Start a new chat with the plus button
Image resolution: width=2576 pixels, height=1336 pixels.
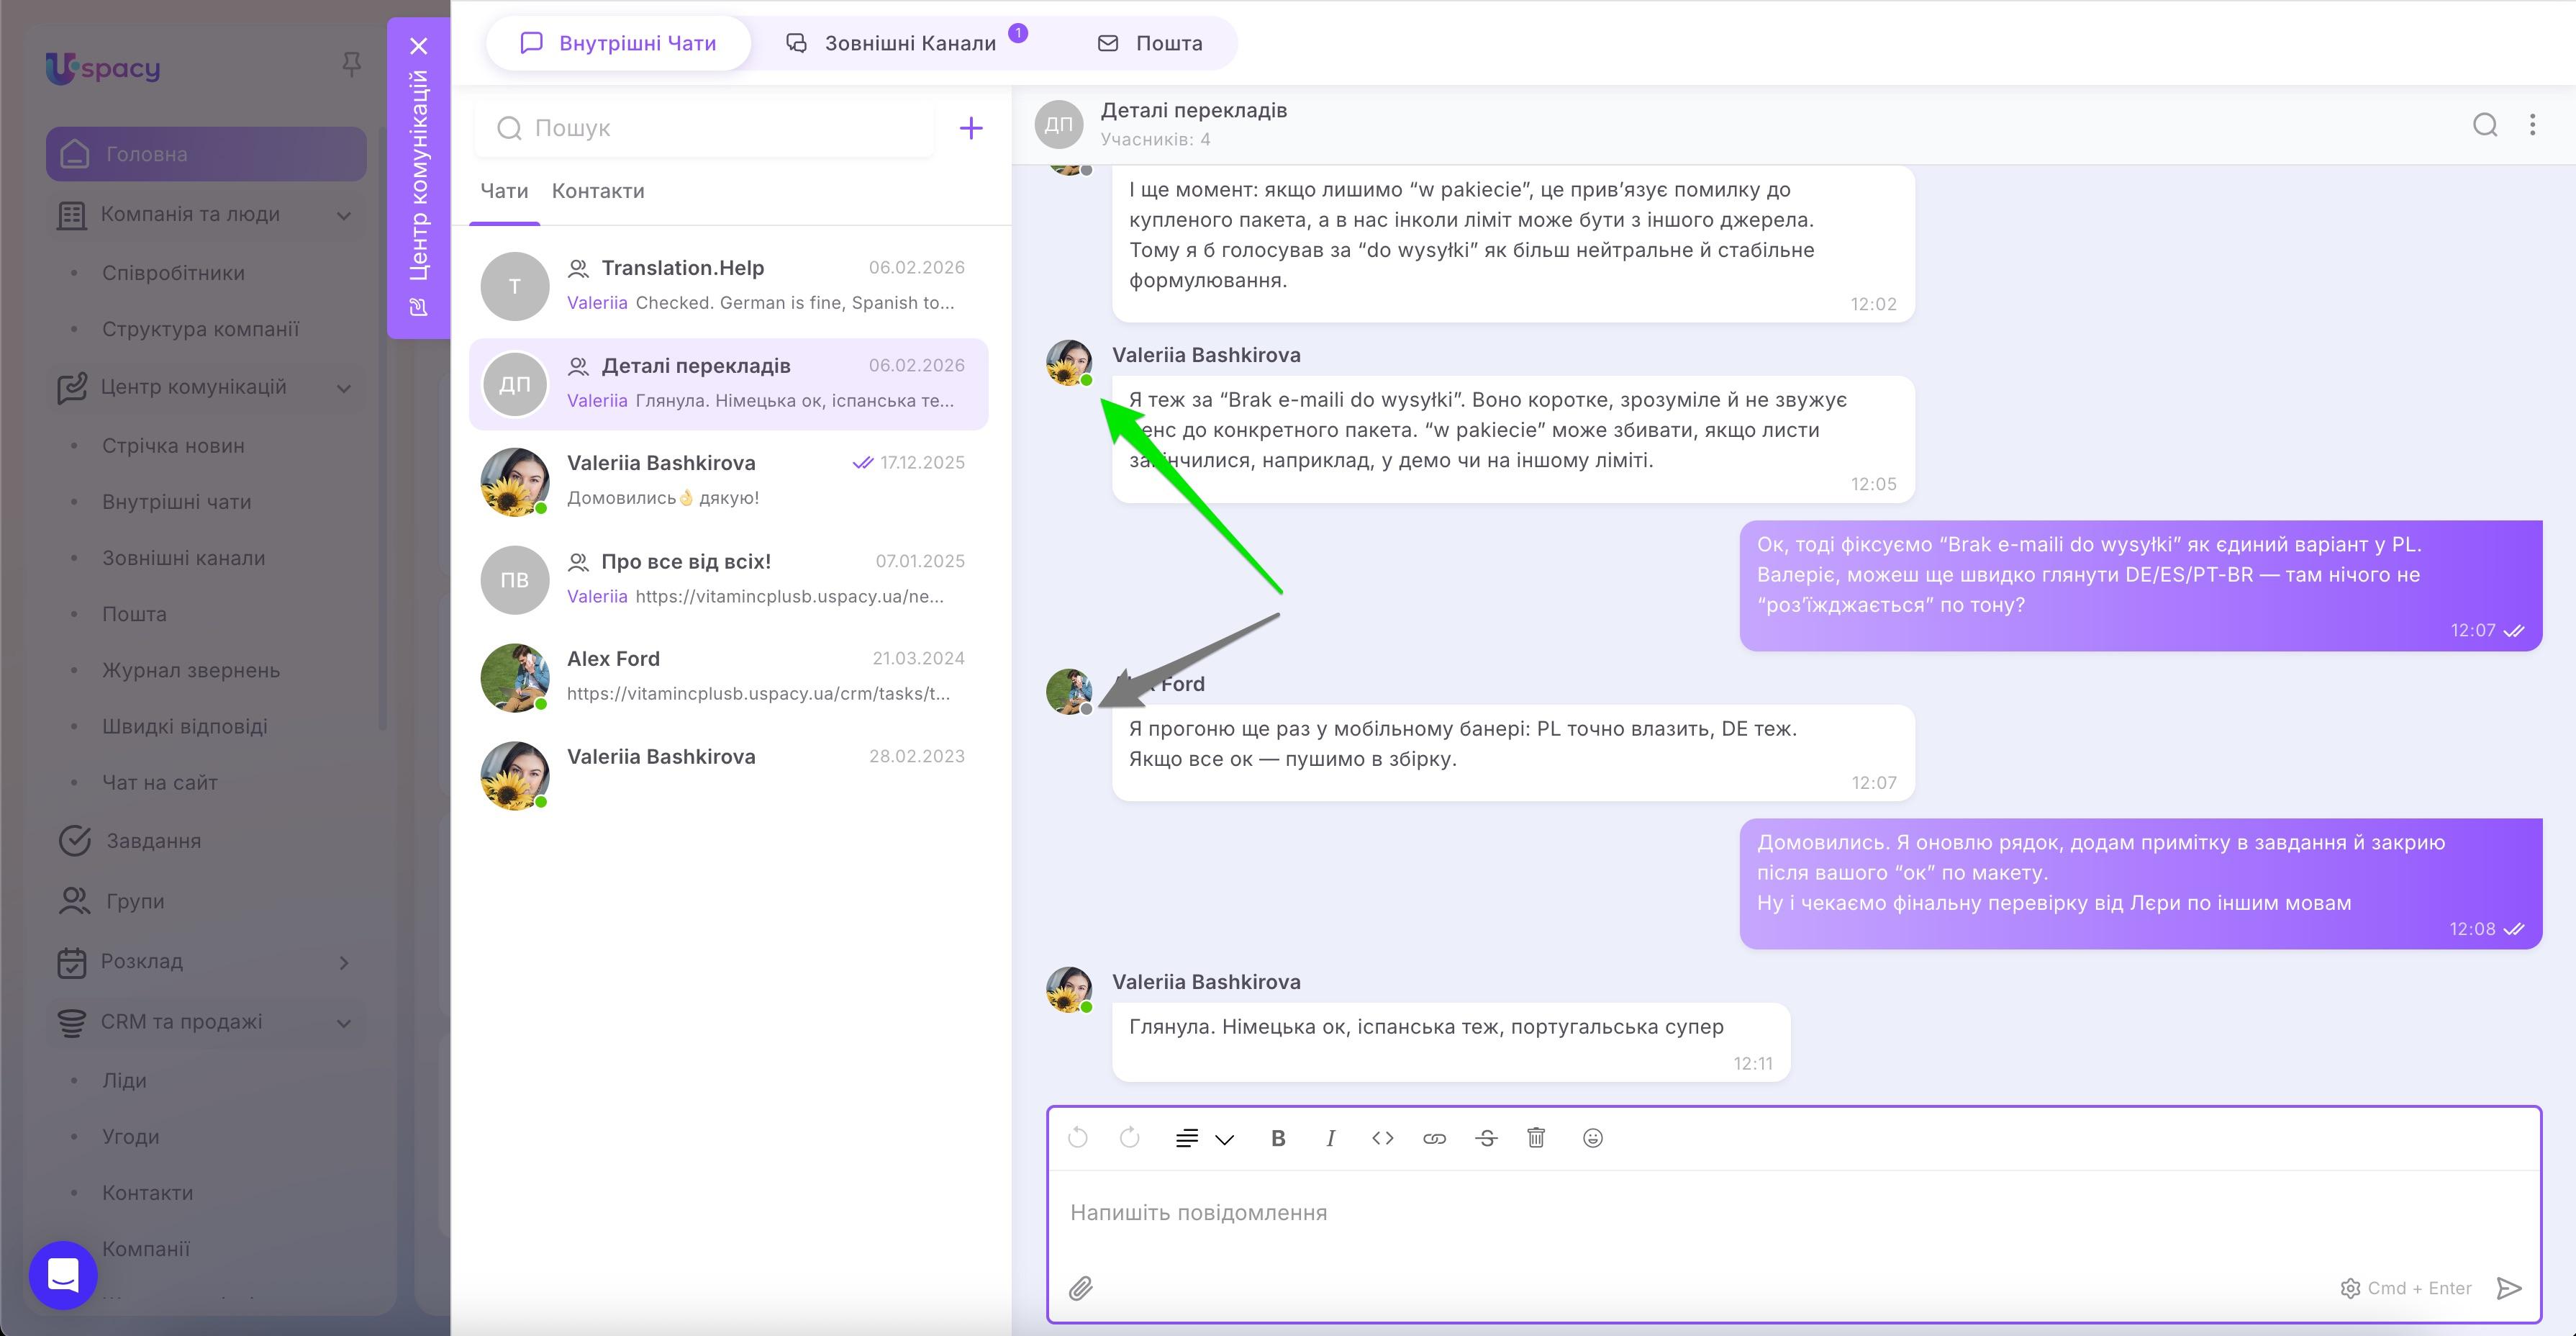pos(970,127)
